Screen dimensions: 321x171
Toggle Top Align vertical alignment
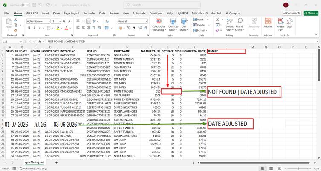78,21
